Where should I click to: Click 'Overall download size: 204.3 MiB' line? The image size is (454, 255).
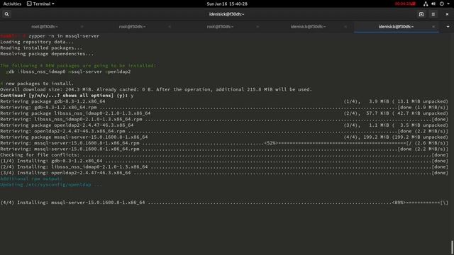click(x=156, y=89)
